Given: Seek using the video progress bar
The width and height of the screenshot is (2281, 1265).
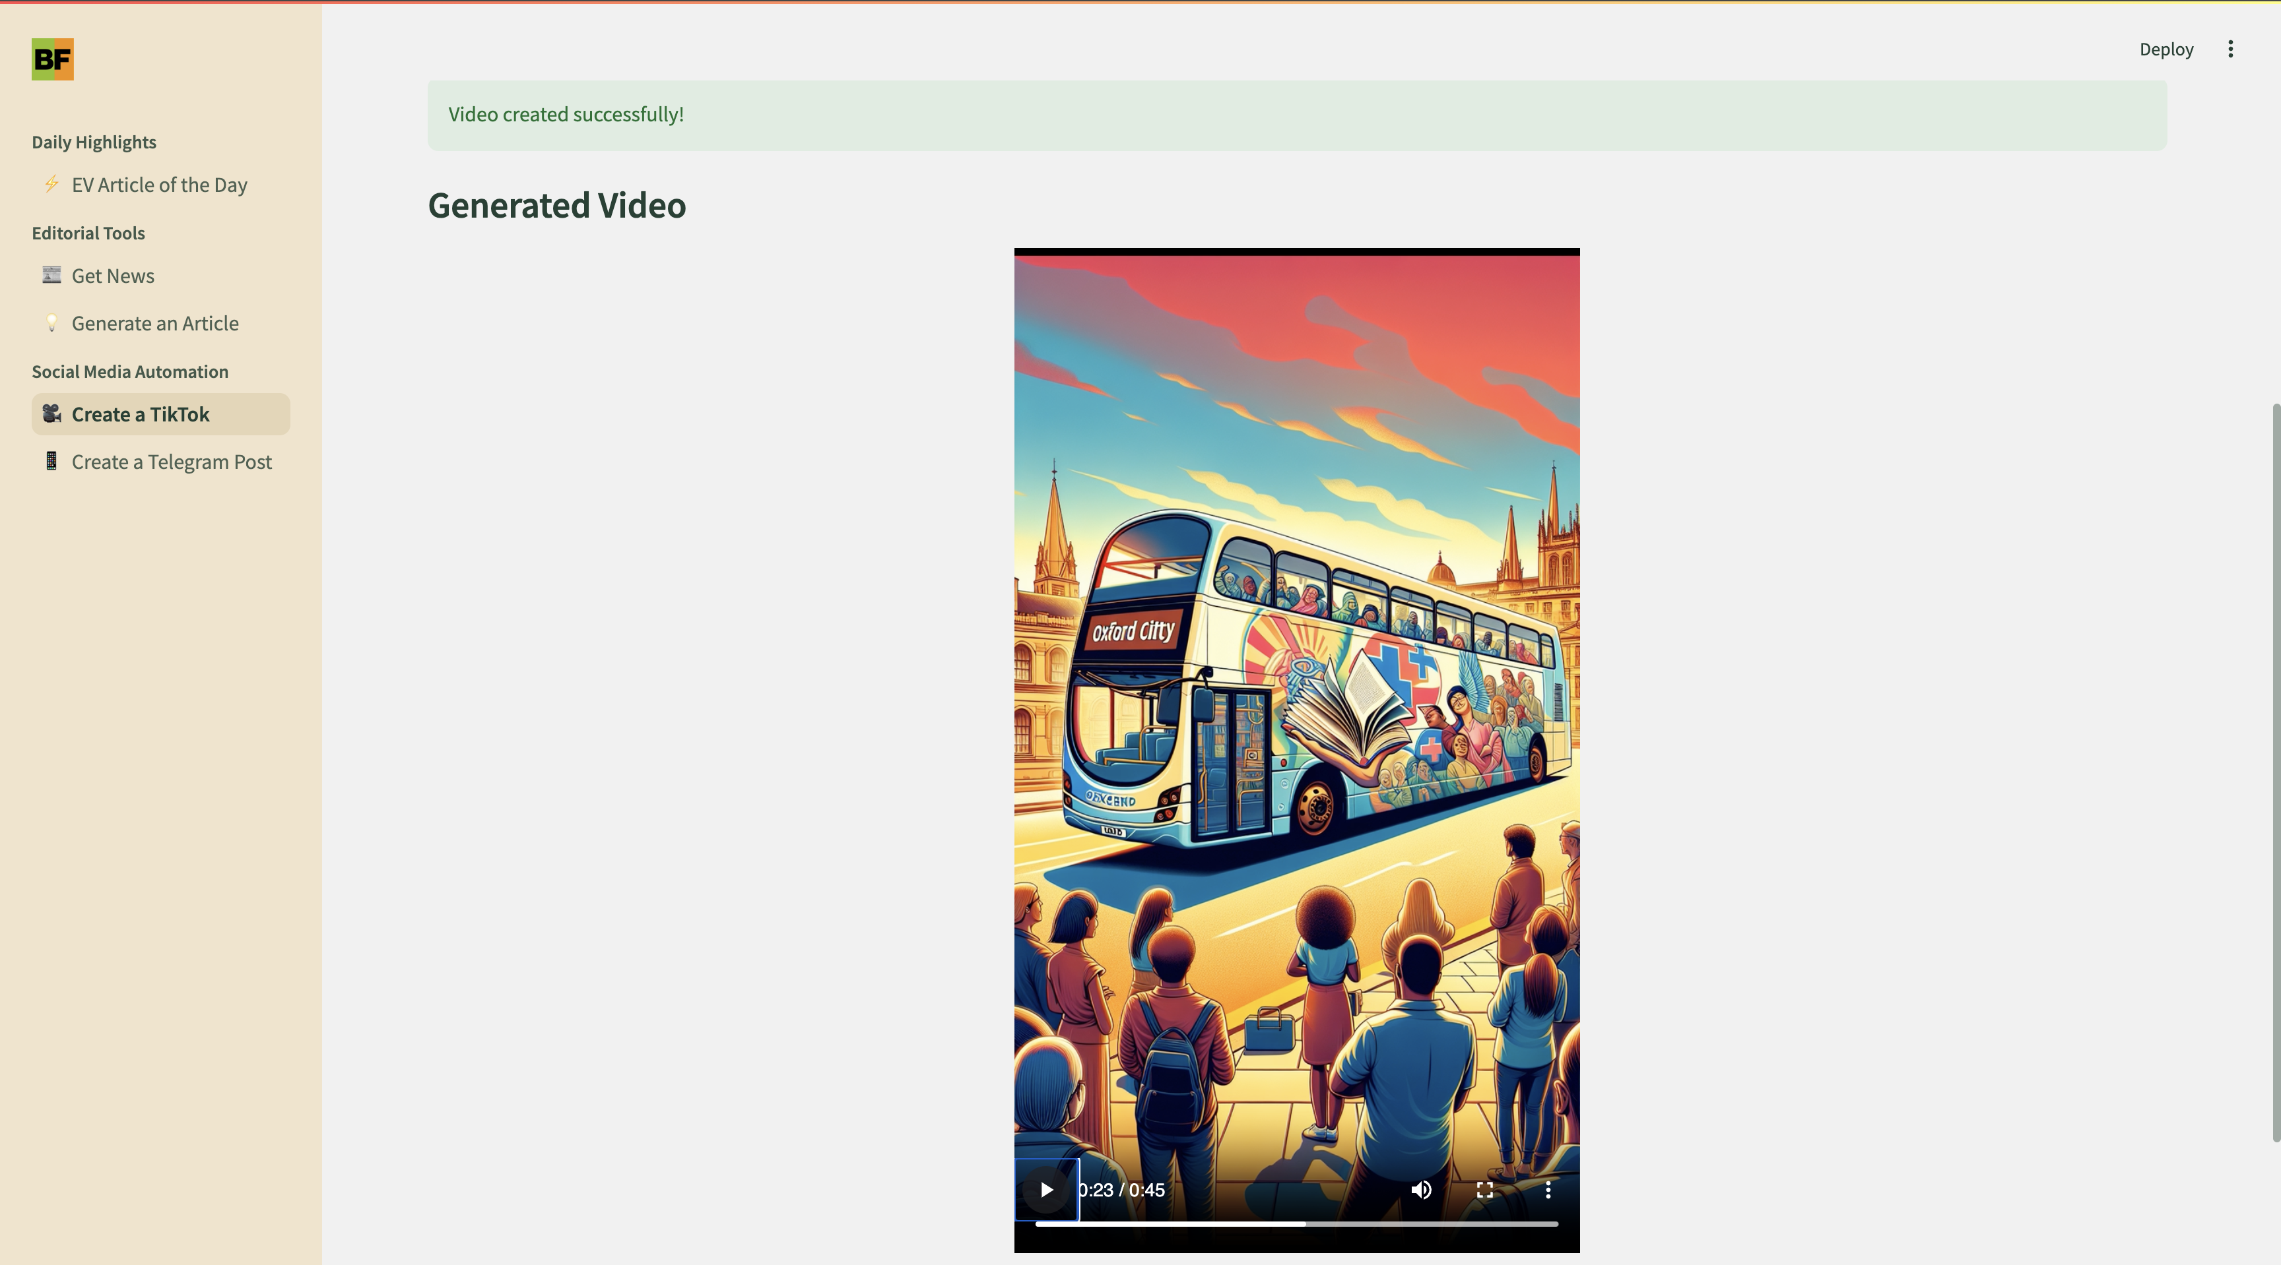Looking at the screenshot, I should tap(1296, 1223).
